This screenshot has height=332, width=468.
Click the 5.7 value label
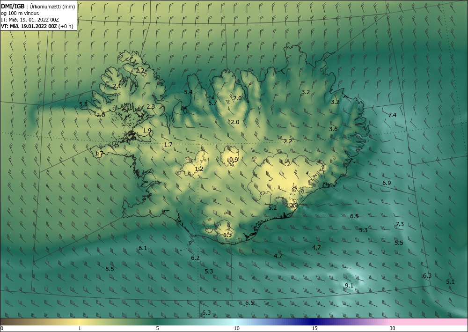point(212,103)
